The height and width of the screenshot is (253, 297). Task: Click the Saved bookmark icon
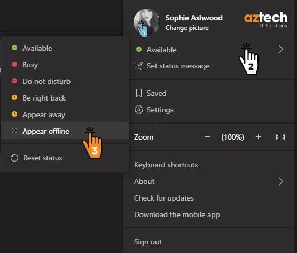(x=139, y=93)
